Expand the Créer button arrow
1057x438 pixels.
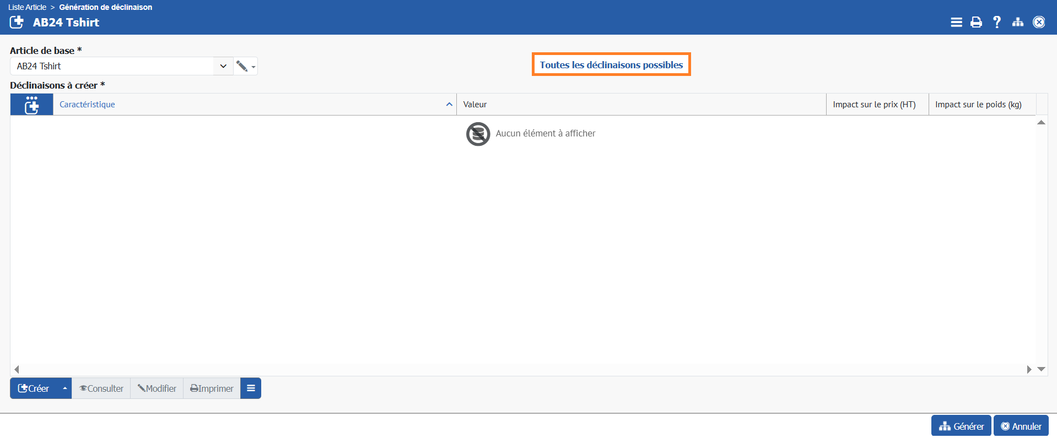(64, 388)
